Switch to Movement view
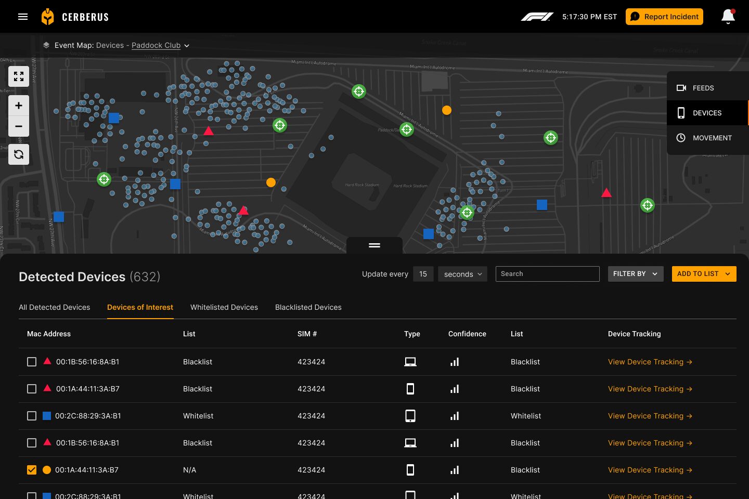Screen dimensions: 749x499 pyautogui.click(x=707, y=138)
